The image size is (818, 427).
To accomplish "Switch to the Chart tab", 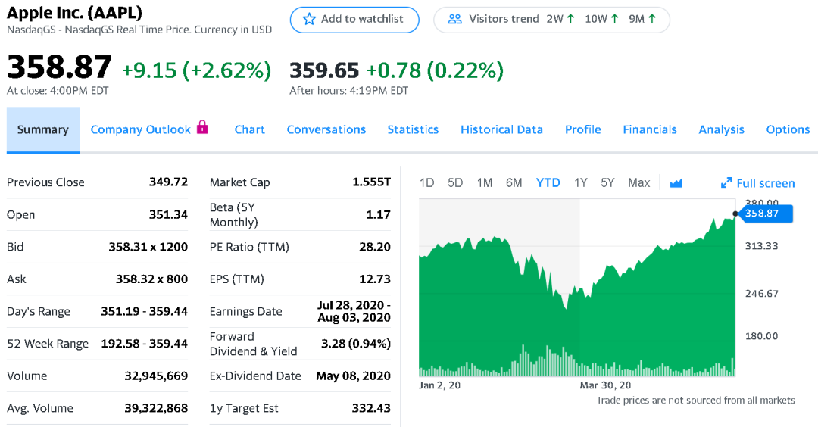I will click(249, 129).
